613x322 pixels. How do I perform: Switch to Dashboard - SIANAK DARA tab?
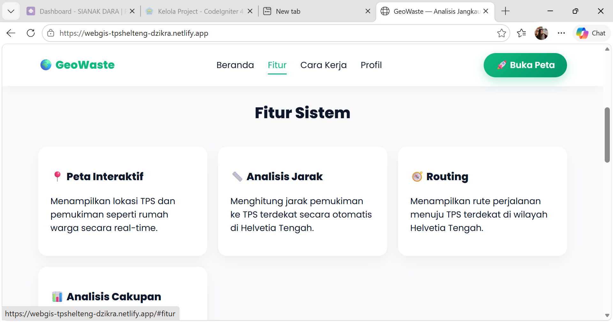pos(81,11)
